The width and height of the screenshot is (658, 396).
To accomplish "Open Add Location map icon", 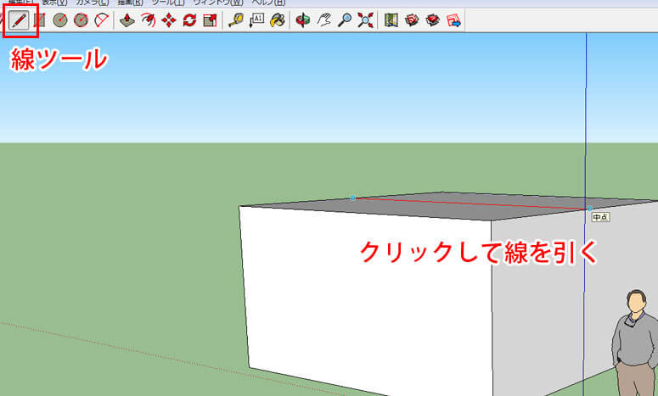I will coord(391,20).
